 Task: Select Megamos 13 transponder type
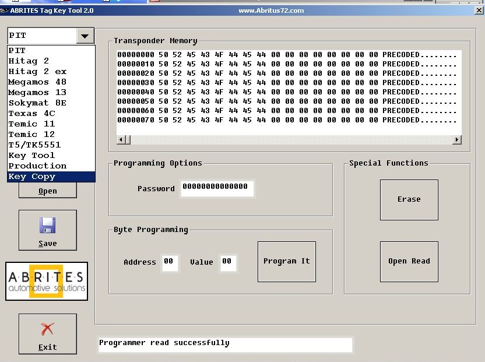click(51, 93)
